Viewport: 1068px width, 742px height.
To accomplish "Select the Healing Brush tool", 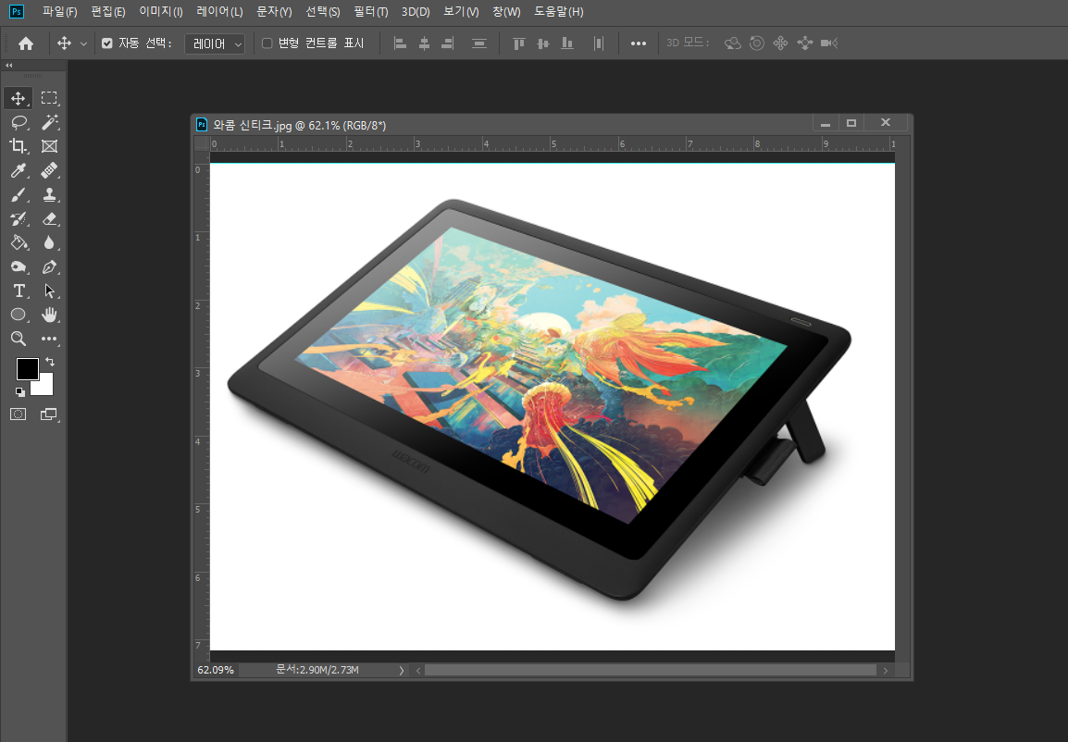I will (x=49, y=171).
